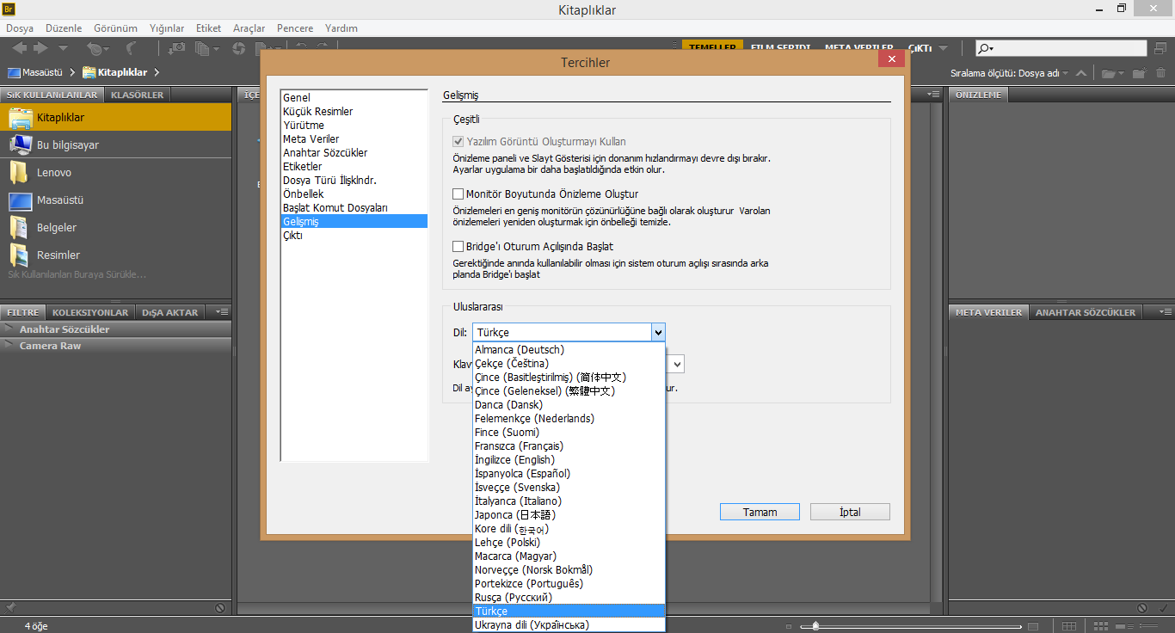Select Küçük Resimler in preferences list

click(x=354, y=112)
